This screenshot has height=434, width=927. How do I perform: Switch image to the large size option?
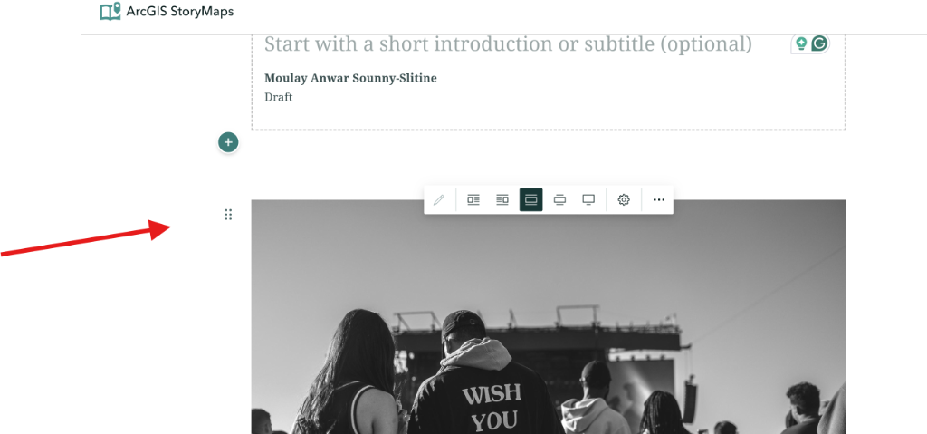(x=559, y=199)
